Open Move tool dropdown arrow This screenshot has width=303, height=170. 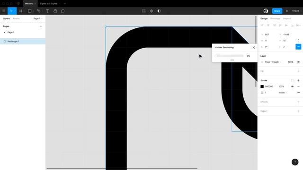[x=15, y=11]
